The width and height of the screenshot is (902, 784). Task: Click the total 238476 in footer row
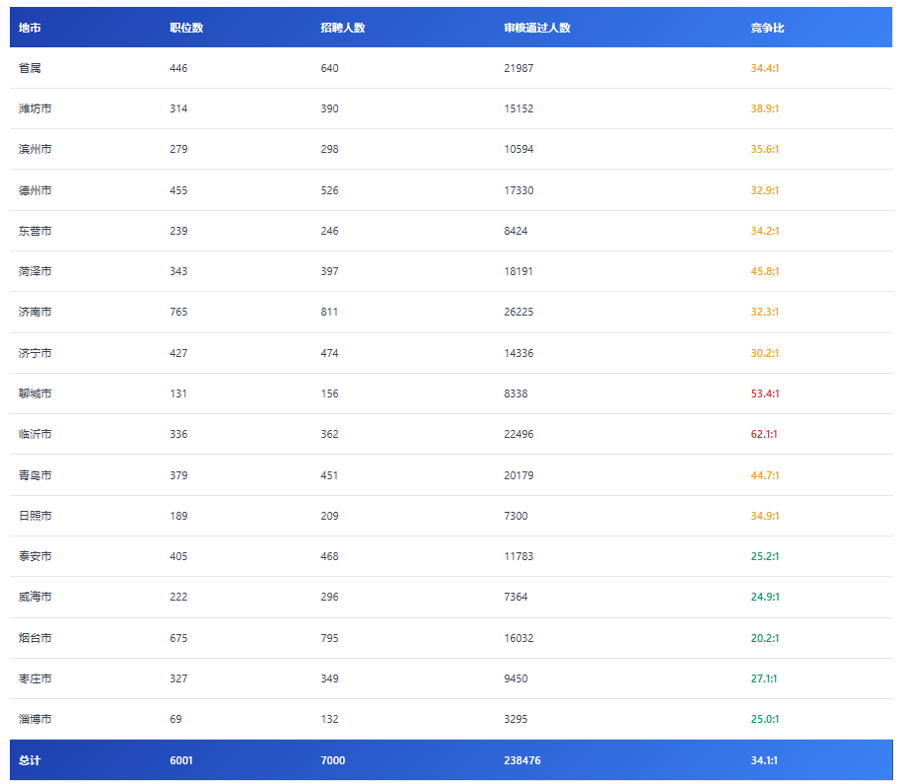pyautogui.click(x=521, y=760)
